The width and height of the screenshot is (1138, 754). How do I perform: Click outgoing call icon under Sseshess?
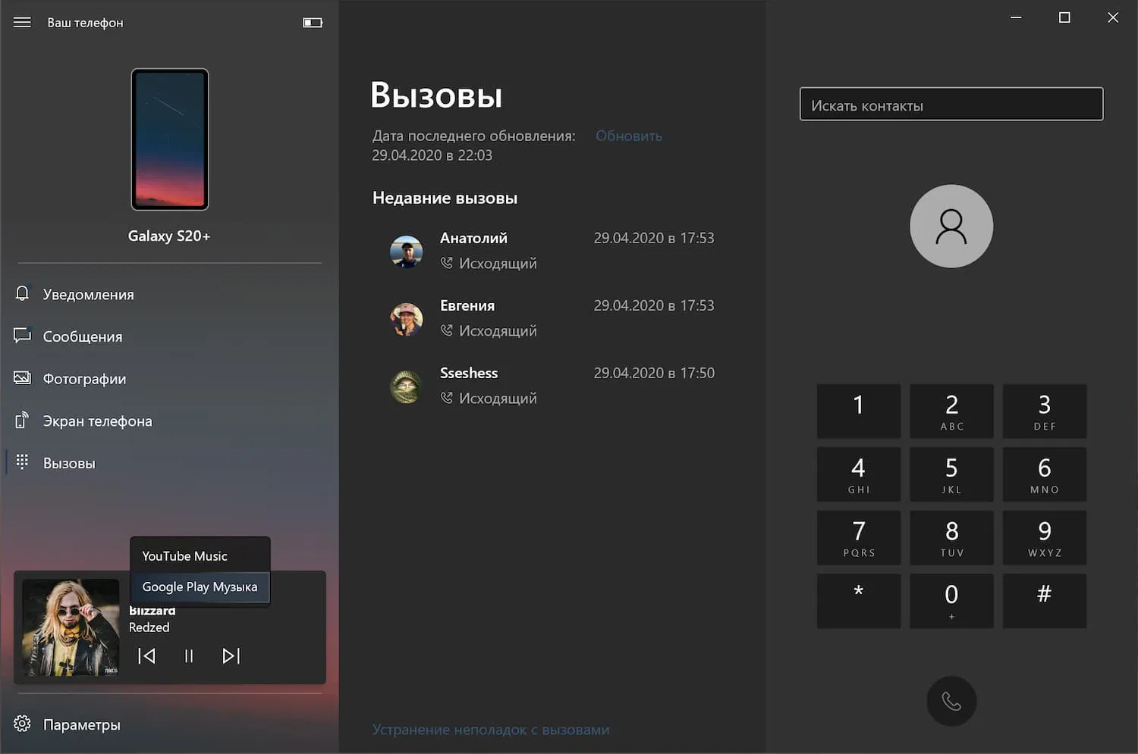pyautogui.click(x=447, y=398)
